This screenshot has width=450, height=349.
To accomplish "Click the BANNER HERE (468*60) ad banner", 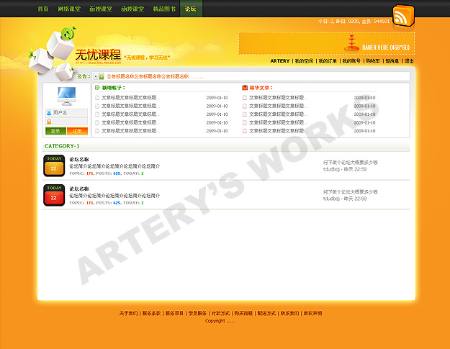I will pos(326,43).
